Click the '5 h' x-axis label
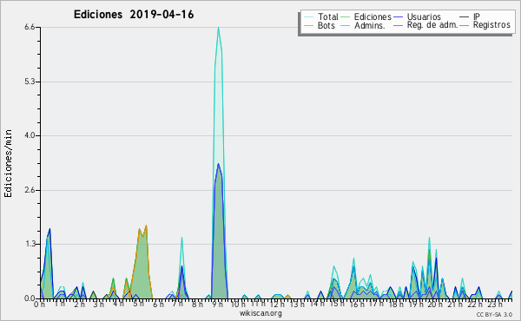Screen dimensions: 521x321 [139, 304]
